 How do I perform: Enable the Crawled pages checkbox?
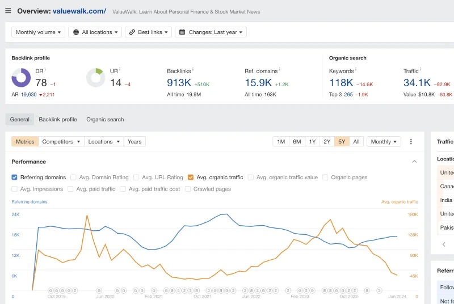pos(188,189)
